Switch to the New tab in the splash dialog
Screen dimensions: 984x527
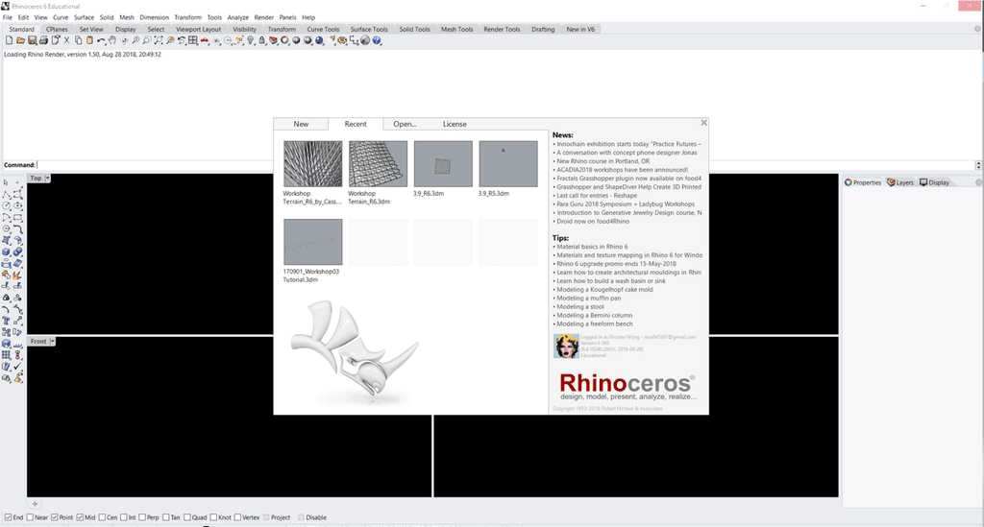click(301, 124)
